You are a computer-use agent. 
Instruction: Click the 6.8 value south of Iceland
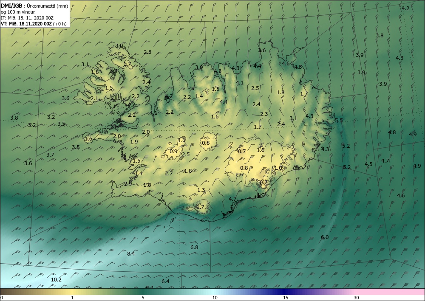click(x=194, y=248)
